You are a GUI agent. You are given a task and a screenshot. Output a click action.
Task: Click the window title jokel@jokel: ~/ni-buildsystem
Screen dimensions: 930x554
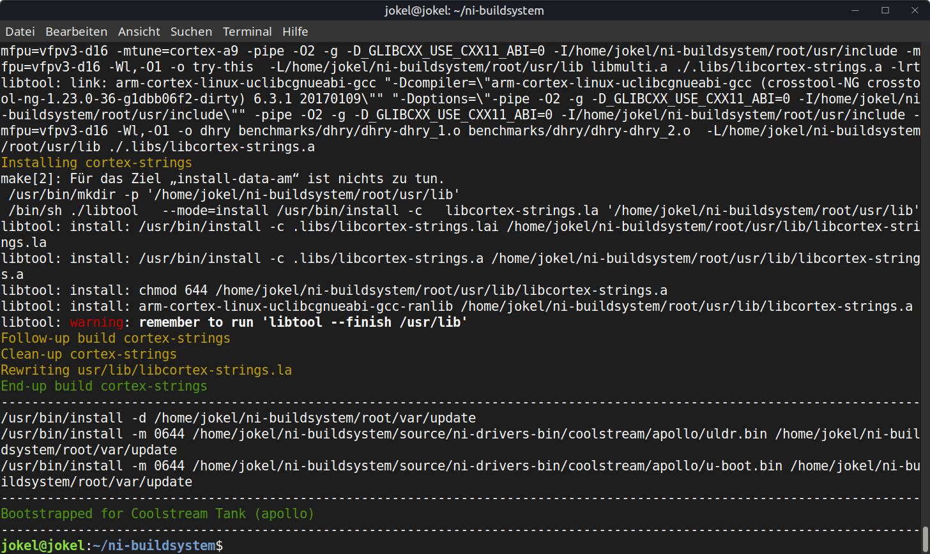464,10
